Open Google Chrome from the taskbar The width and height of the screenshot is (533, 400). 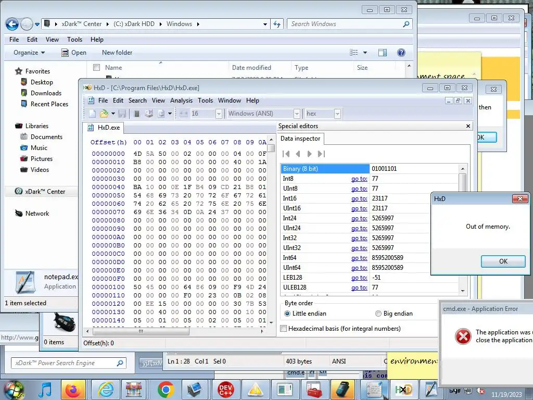click(166, 390)
